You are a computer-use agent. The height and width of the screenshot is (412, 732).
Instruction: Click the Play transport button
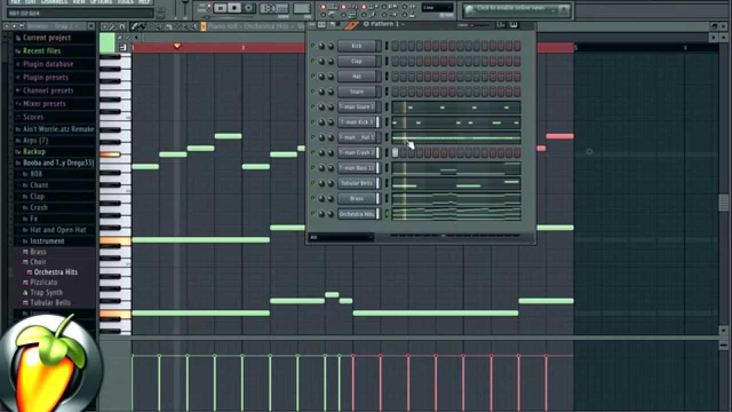pyautogui.click(x=221, y=8)
